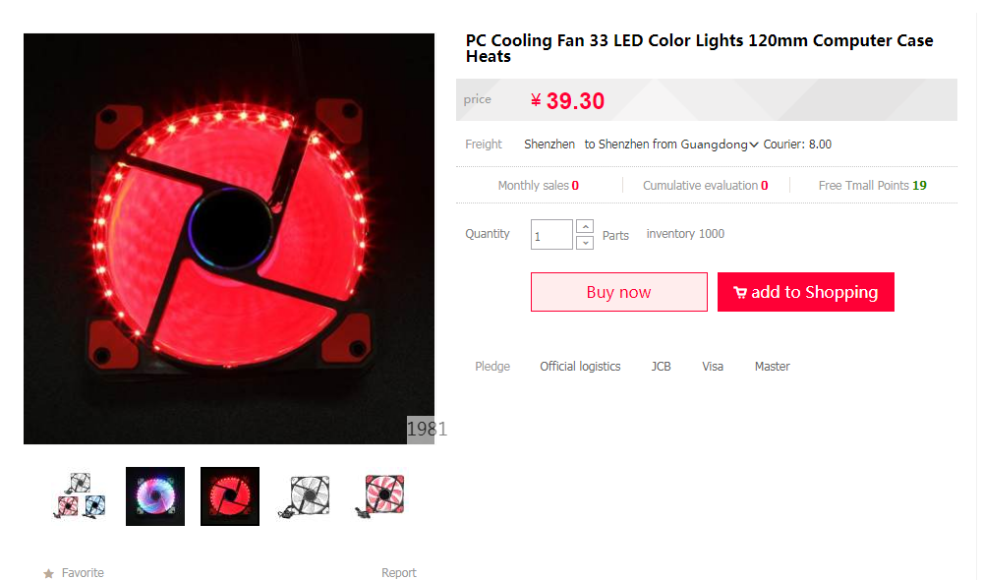Click the Official logistics link
The height and width of the screenshot is (580, 982).
580,367
